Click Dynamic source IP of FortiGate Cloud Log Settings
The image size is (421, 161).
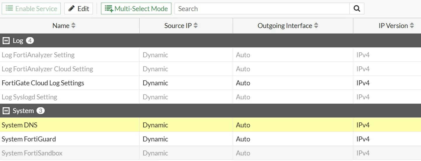pyautogui.click(x=155, y=83)
